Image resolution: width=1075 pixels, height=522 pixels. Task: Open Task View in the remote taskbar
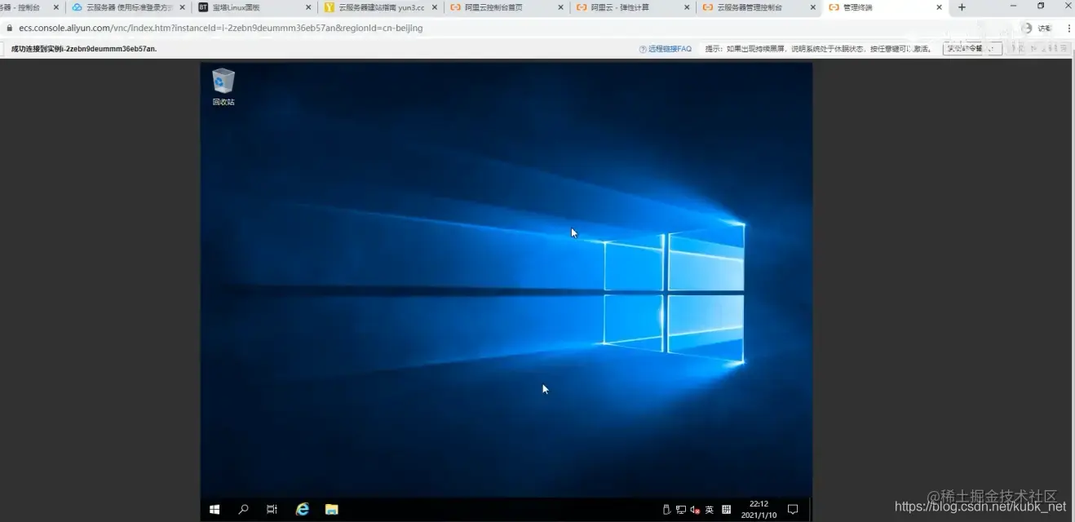point(272,509)
